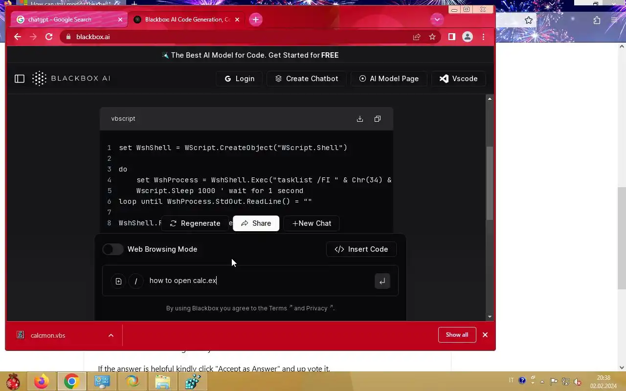Start a New Chat
Image resolution: width=626 pixels, height=391 pixels.
click(312, 223)
